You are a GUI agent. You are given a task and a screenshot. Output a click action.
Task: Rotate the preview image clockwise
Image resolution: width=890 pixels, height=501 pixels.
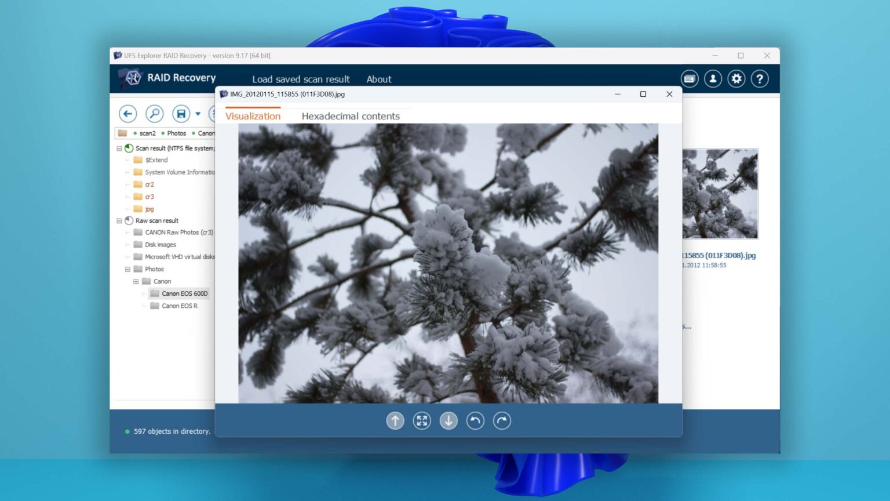[x=502, y=420]
